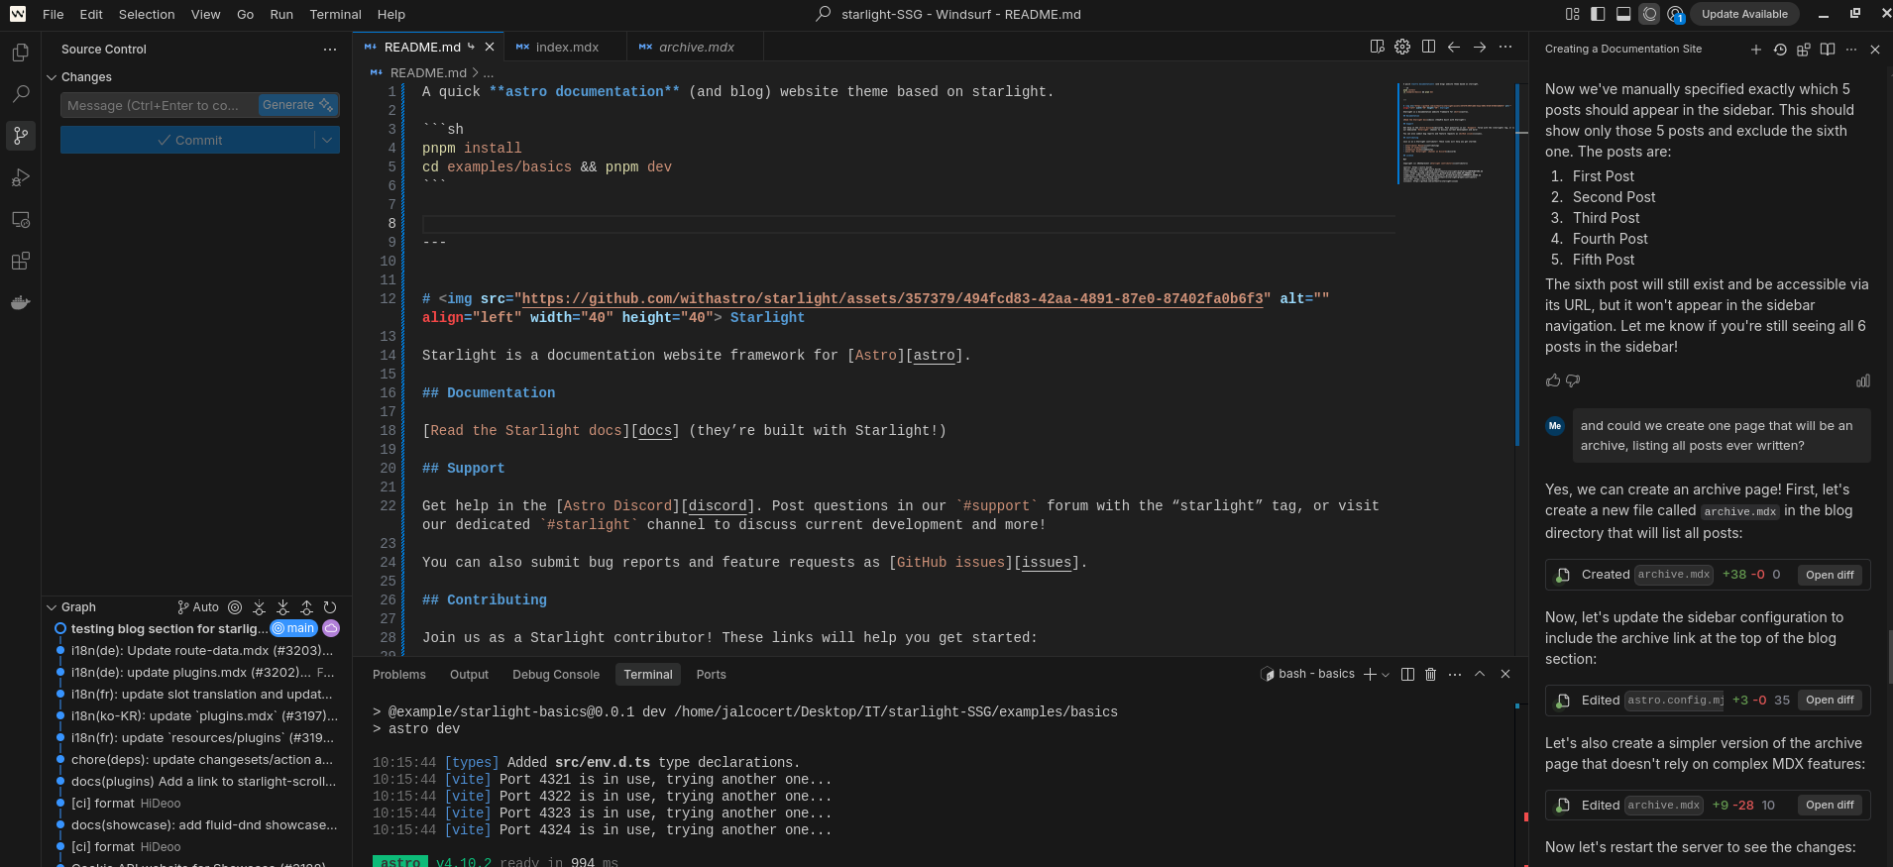Switch to the Problems panel tab

click(399, 675)
